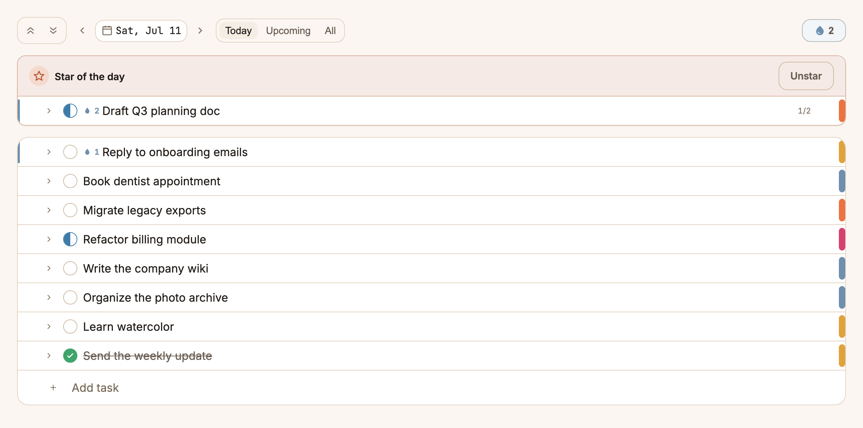
Task: Open Write the company wiki task
Action: (x=146, y=268)
